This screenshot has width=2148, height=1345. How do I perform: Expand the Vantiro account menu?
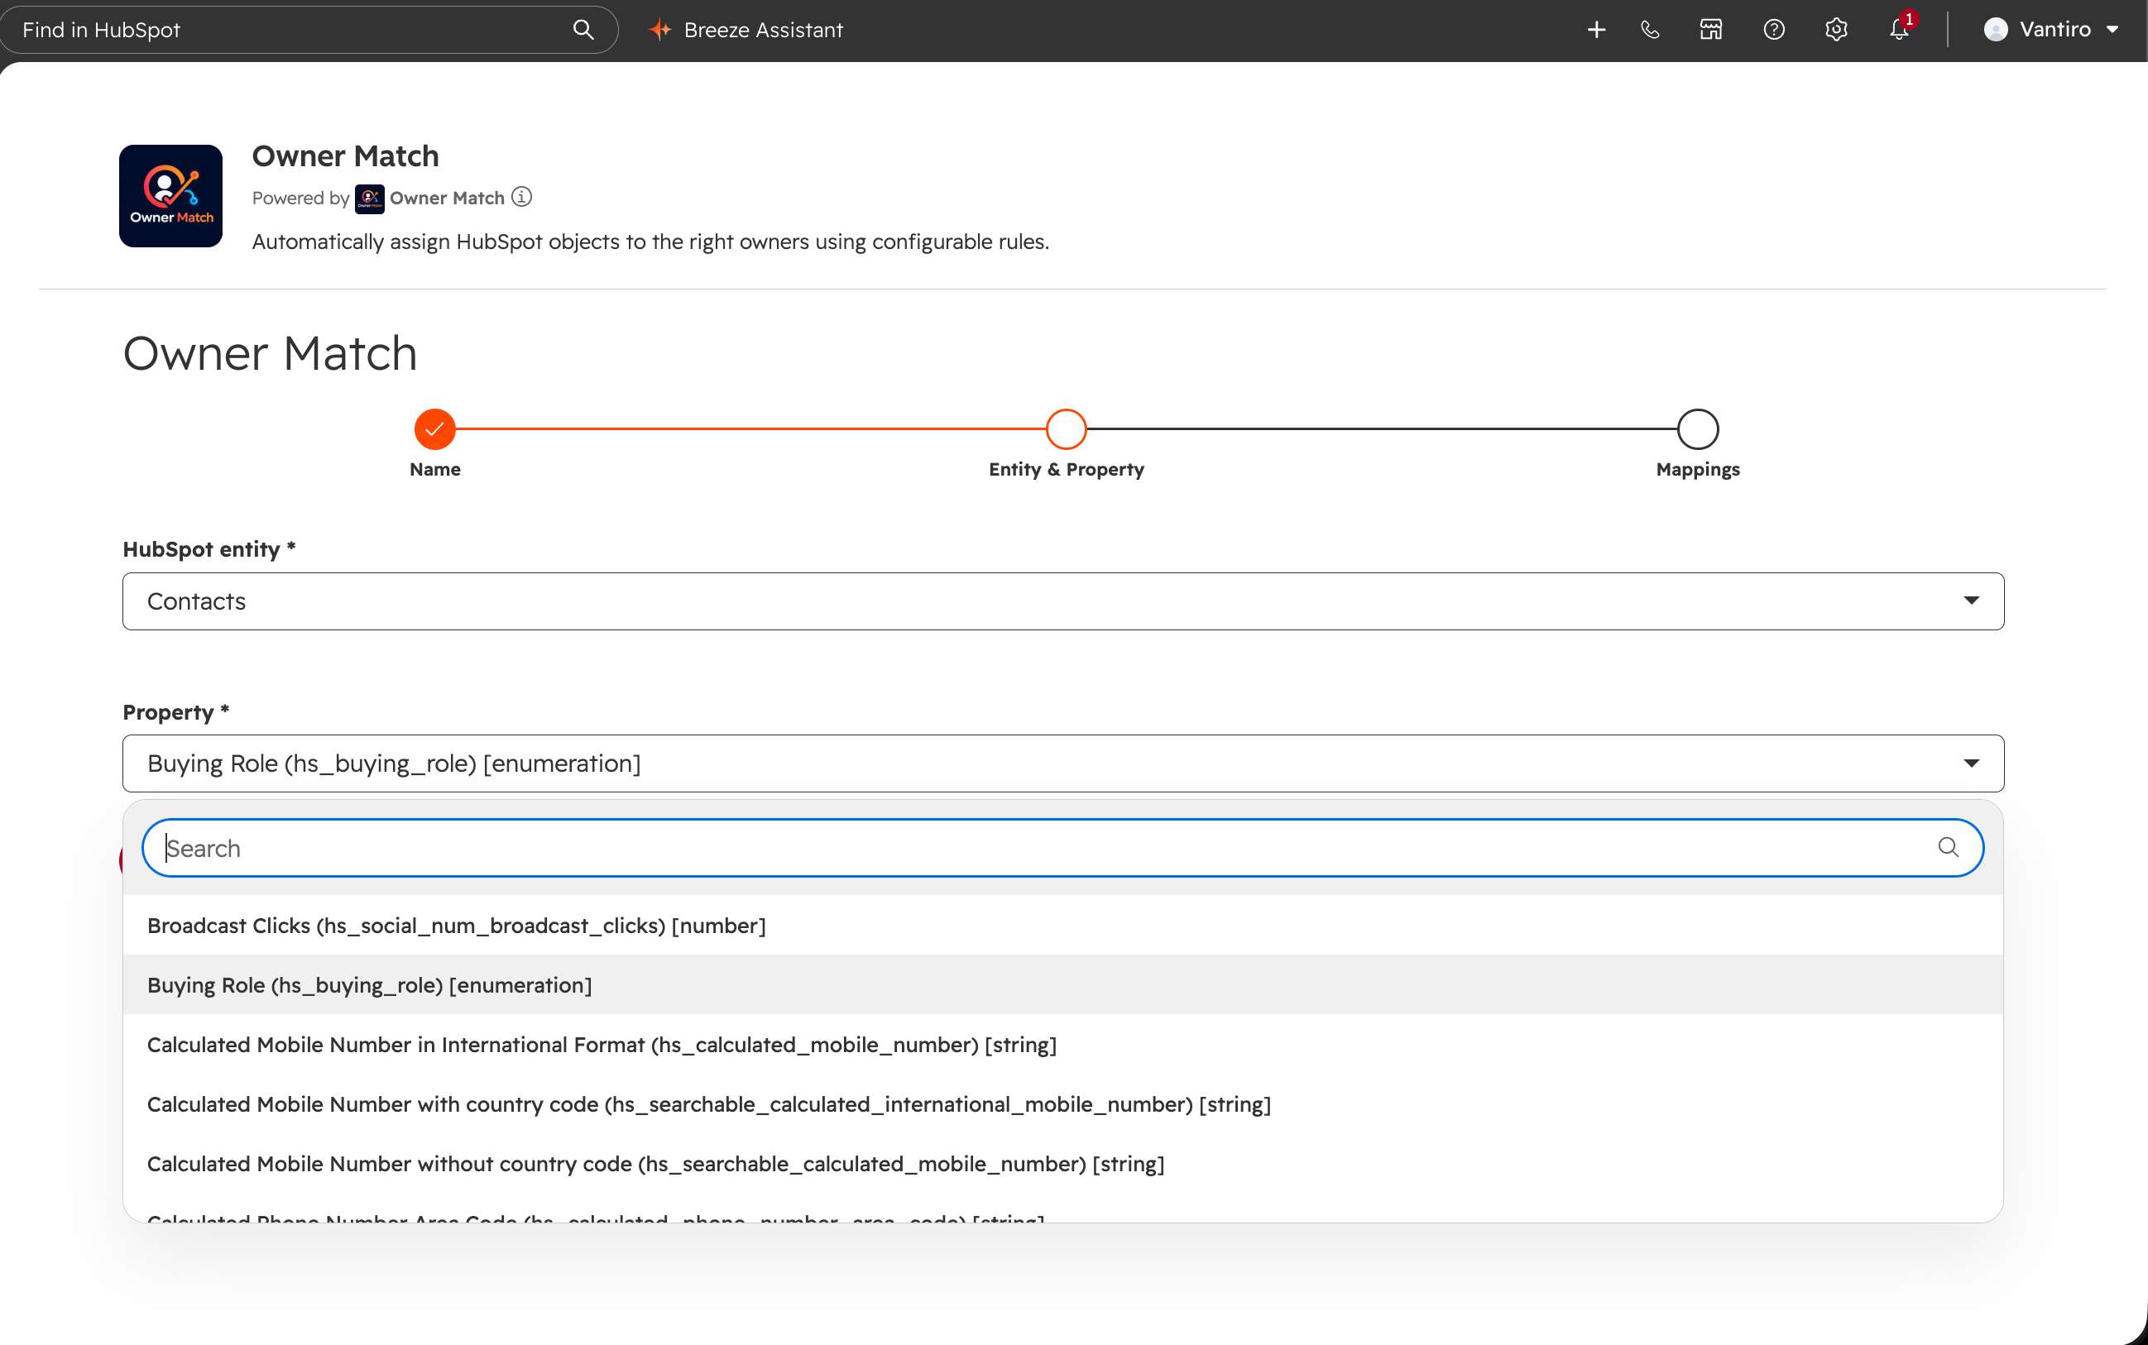point(2051,29)
